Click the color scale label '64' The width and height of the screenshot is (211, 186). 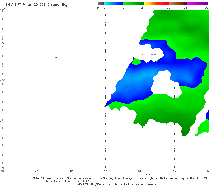point(186,7)
